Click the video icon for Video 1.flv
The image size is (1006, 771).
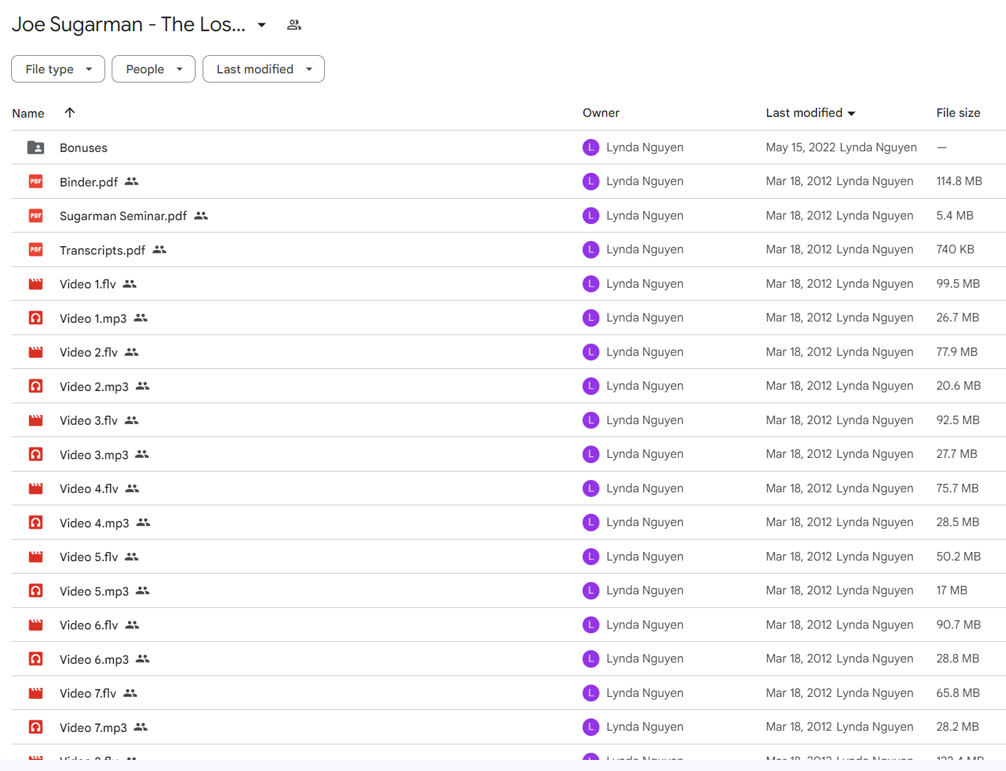click(36, 284)
